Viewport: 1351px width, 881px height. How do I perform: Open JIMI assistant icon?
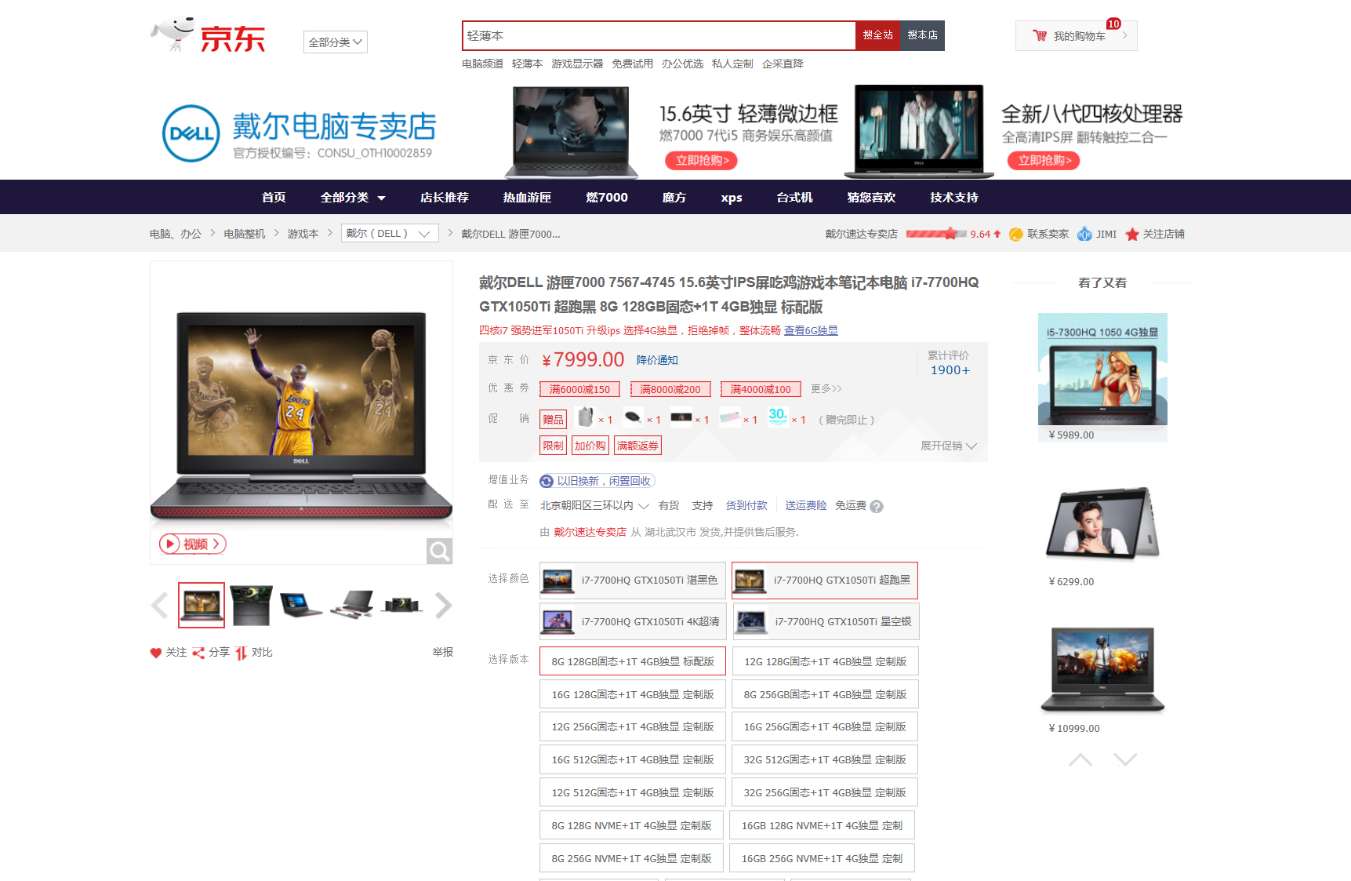(1084, 234)
